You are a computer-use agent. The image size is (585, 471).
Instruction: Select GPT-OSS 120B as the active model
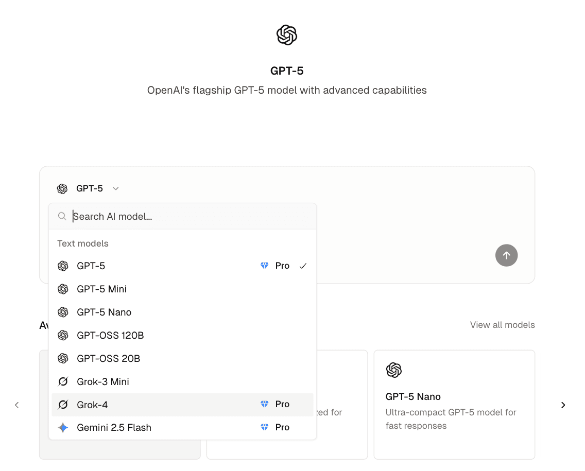(110, 335)
